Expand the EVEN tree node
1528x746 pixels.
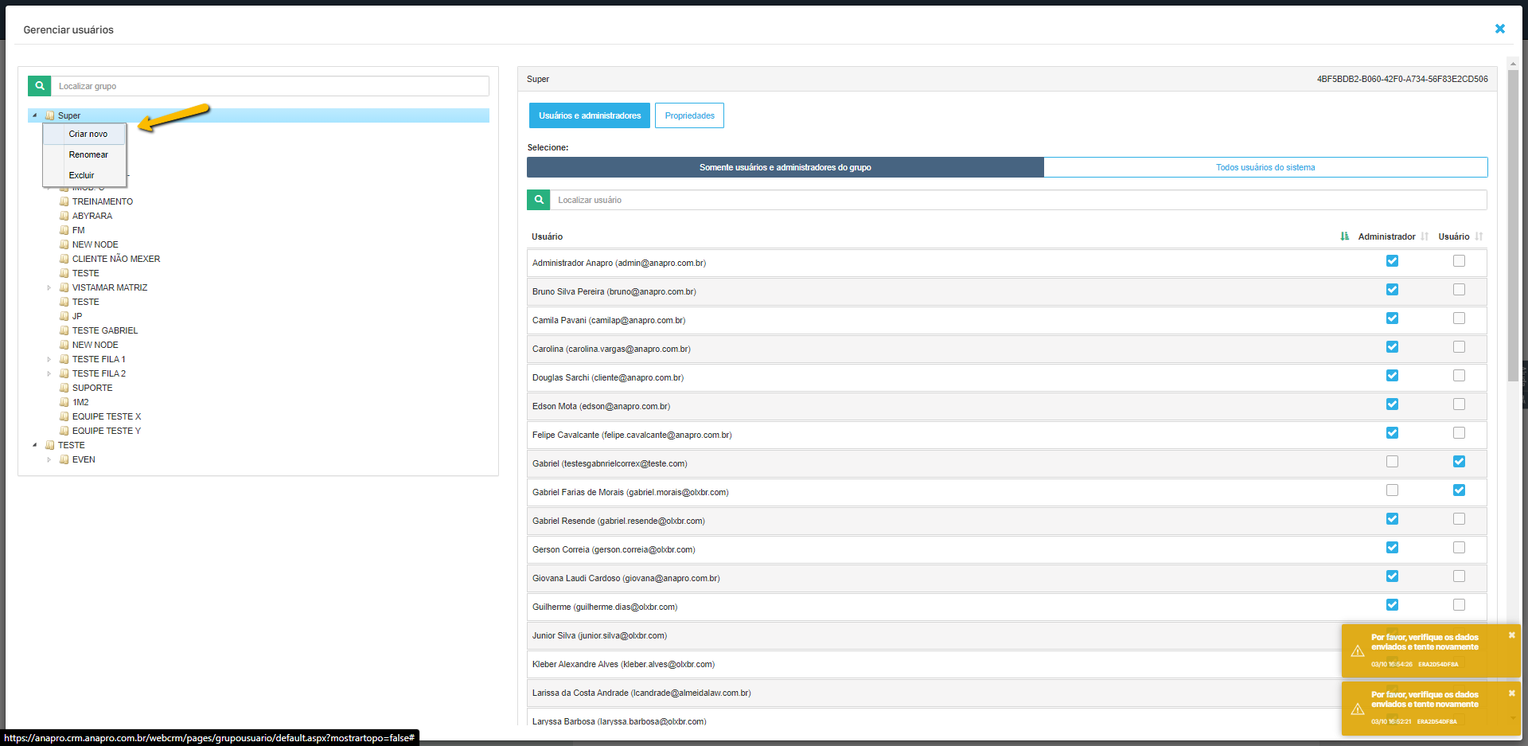pos(49,459)
